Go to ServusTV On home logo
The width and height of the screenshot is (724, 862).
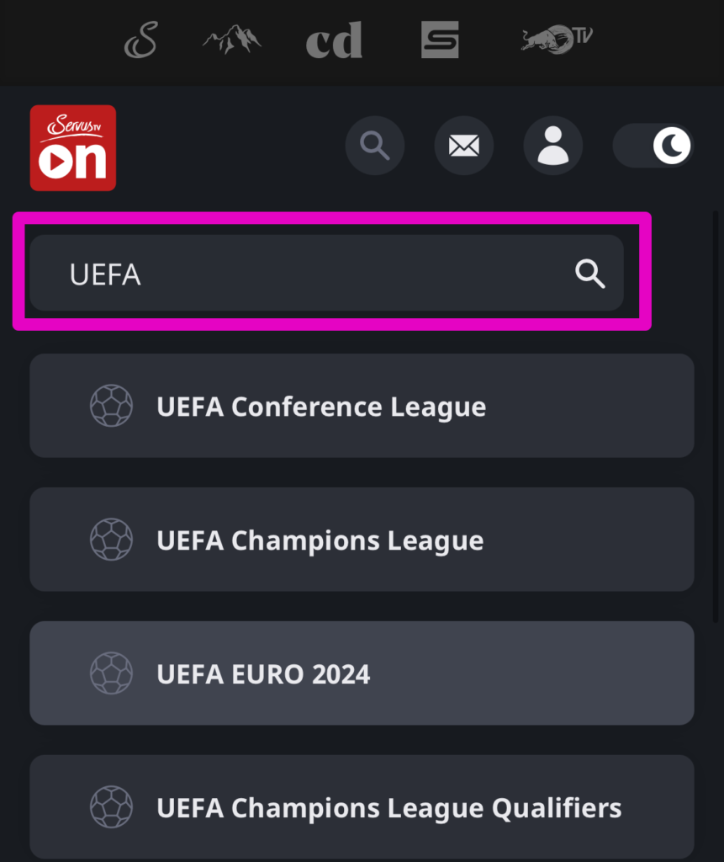point(73,148)
